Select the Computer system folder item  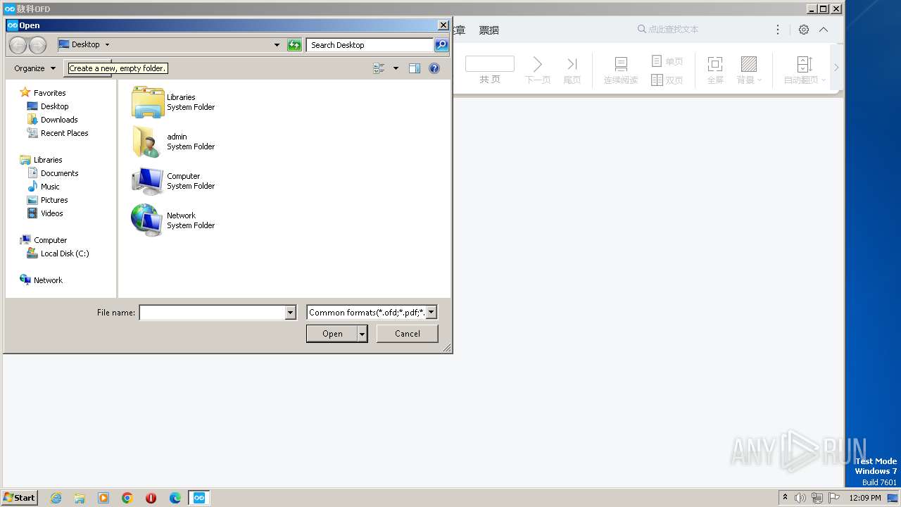pyautogui.click(x=174, y=182)
